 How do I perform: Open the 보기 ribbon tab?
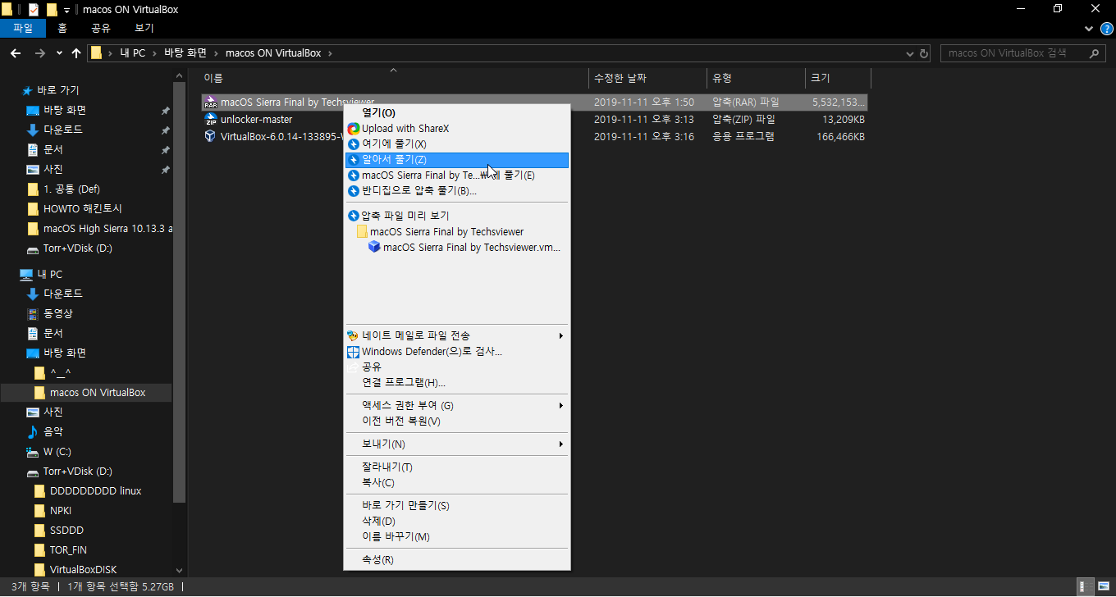click(144, 28)
